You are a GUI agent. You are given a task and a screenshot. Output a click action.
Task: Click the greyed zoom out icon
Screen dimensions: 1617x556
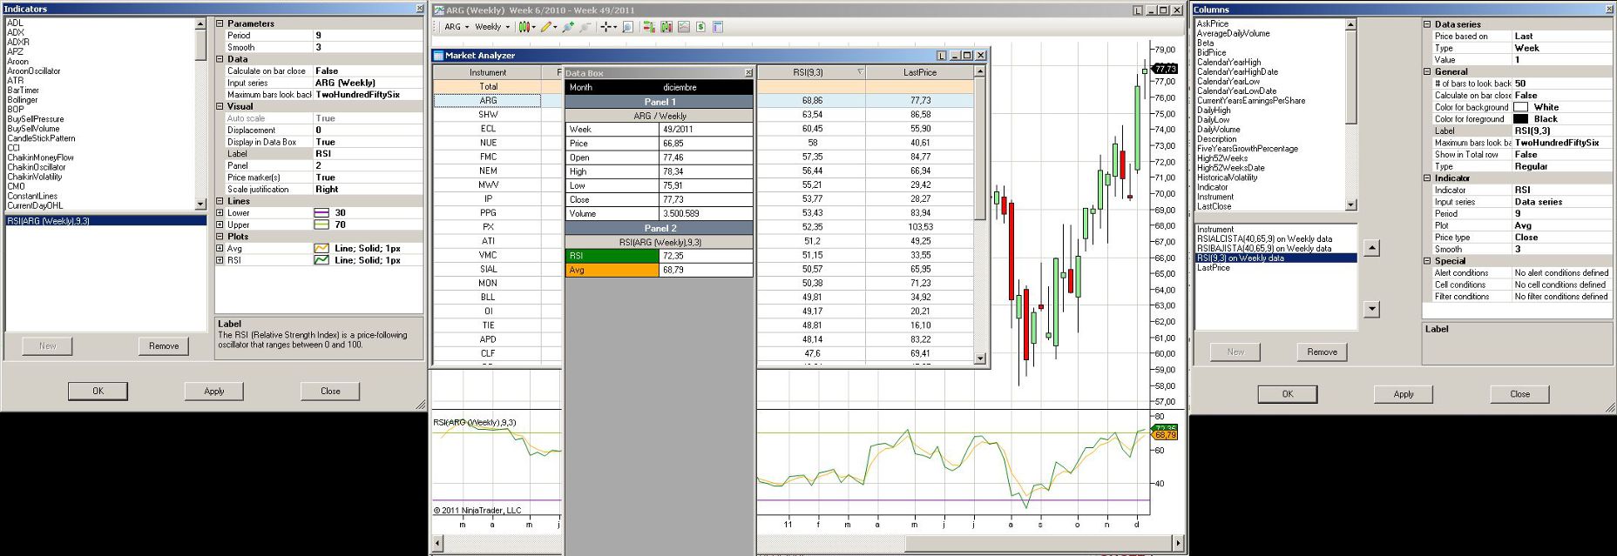[x=585, y=27]
